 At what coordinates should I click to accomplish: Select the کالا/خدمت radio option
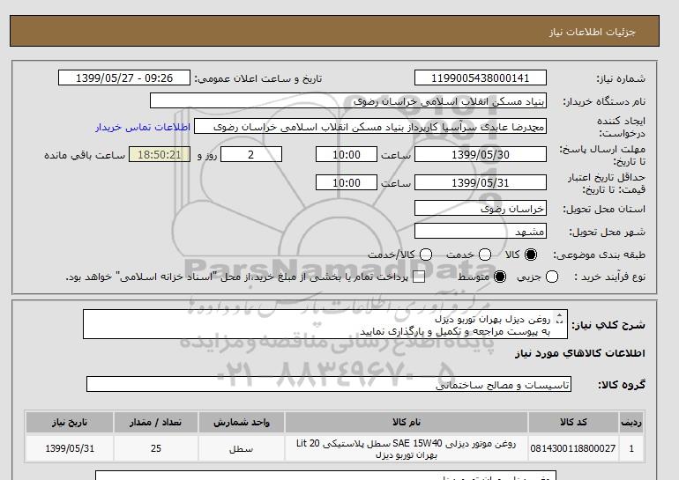click(426, 255)
